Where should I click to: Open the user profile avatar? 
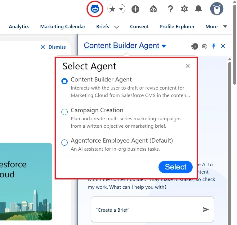(x=217, y=9)
